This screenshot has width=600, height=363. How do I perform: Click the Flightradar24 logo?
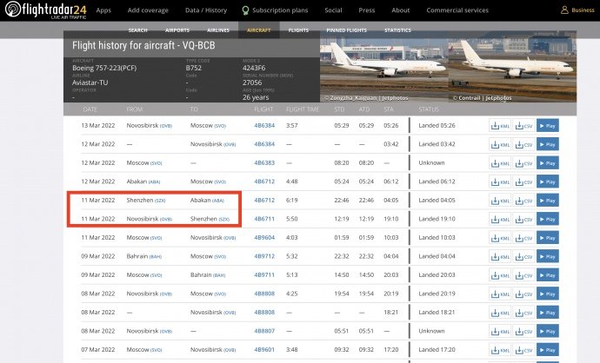coord(43,10)
